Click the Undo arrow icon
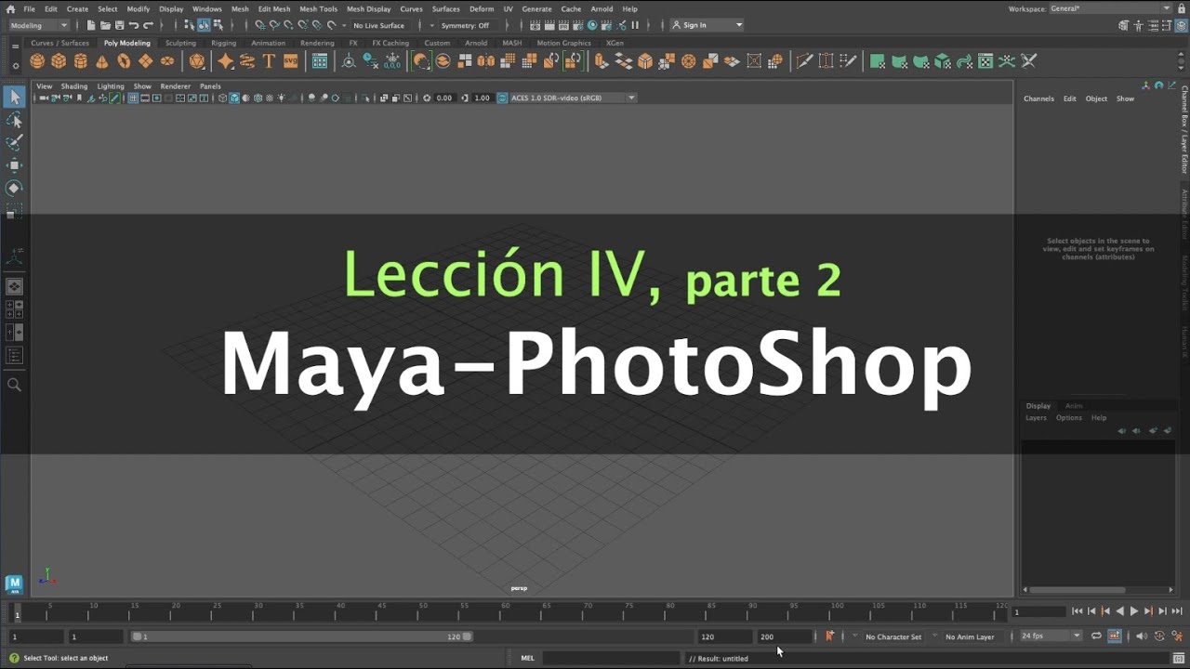The height and width of the screenshot is (669, 1190). point(134,25)
